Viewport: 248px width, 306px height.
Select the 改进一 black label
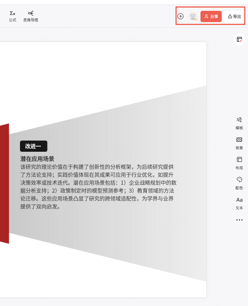(x=34, y=146)
